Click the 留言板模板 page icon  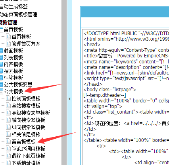8,141
